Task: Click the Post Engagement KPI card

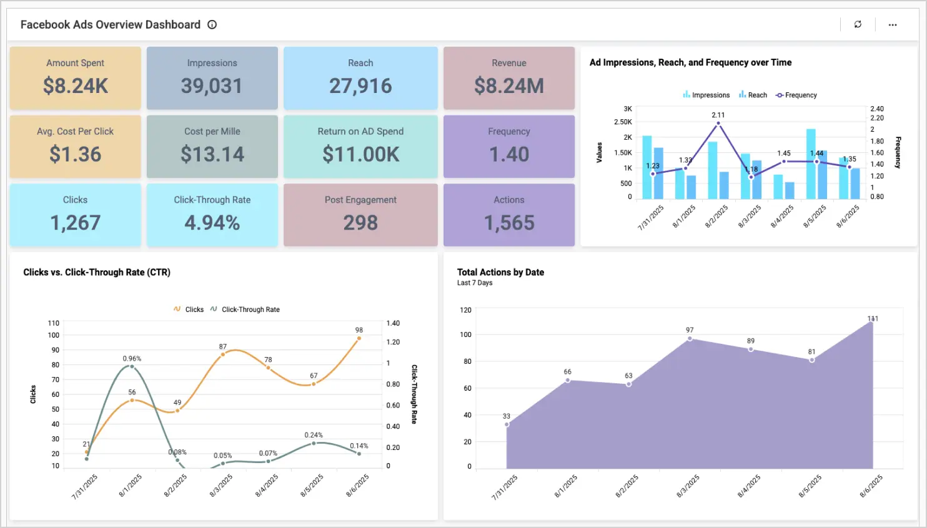Action: click(360, 214)
